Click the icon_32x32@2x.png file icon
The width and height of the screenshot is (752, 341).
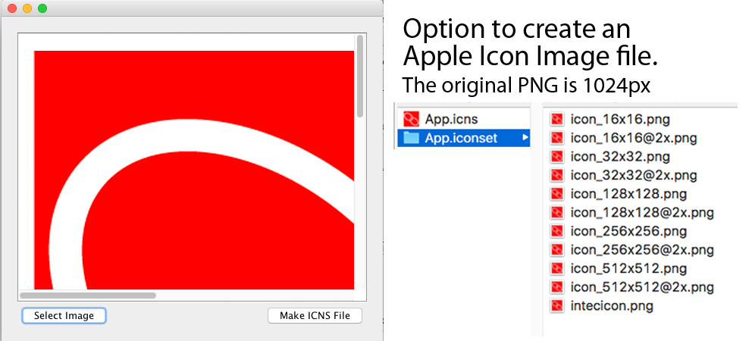tap(556, 175)
